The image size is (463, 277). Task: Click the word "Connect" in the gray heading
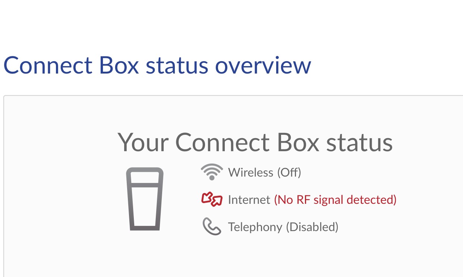[x=222, y=143]
